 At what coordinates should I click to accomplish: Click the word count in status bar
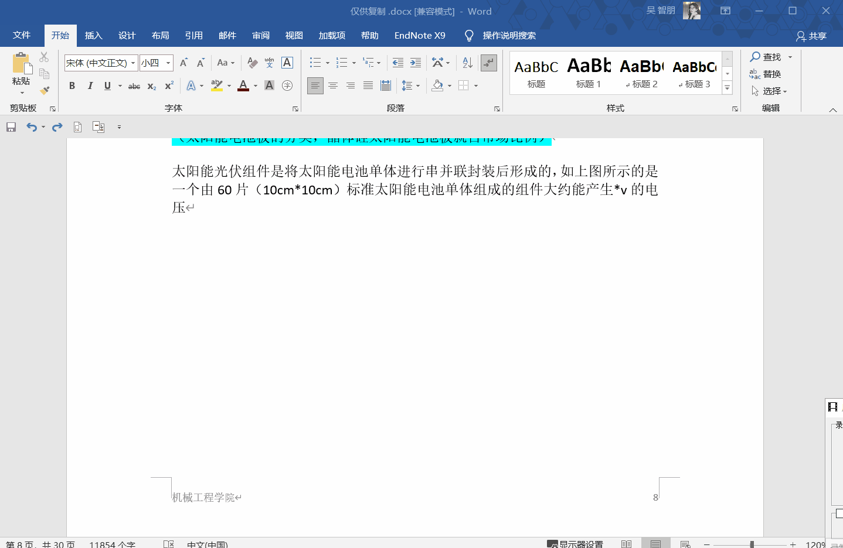[x=113, y=544]
